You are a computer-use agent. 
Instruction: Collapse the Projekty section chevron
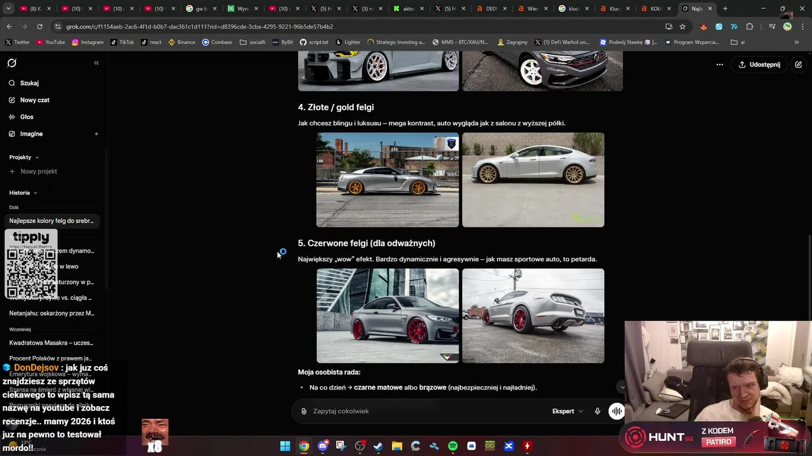tap(37, 157)
